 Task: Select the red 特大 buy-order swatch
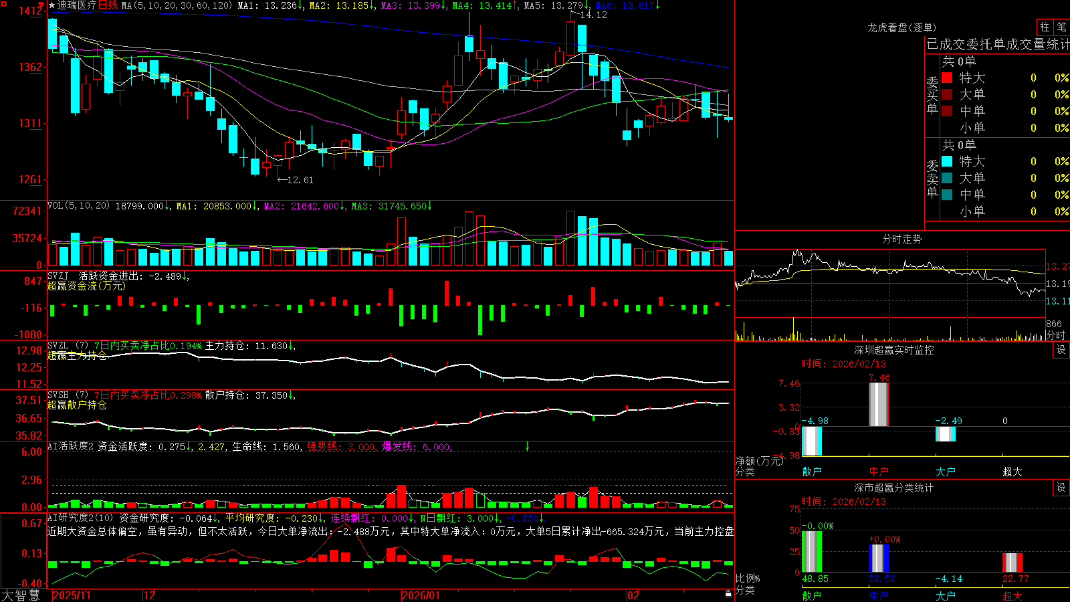947,78
